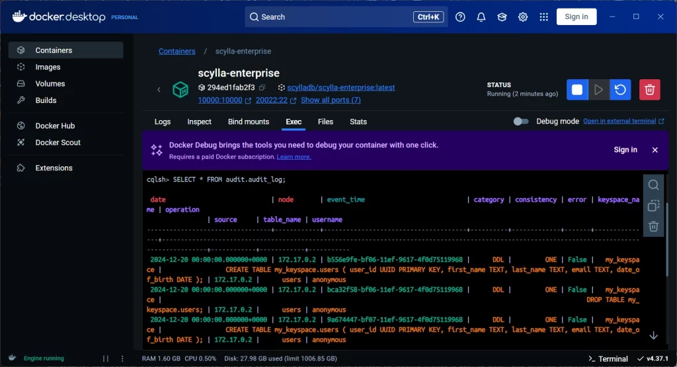The image size is (677, 367).
Task: Open the Learning center graduation cap icon
Action: click(x=502, y=17)
